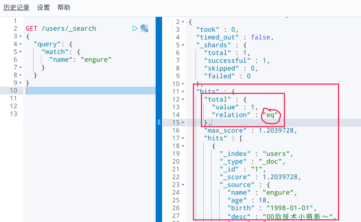The image size is (361, 222).
Task: Click the "desc" 00后技术小萌新 line
Action: 282,217
